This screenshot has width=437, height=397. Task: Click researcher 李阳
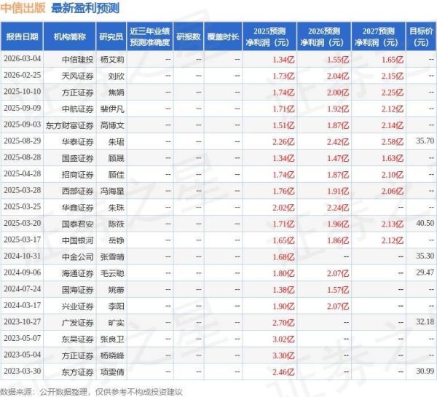coord(117,306)
